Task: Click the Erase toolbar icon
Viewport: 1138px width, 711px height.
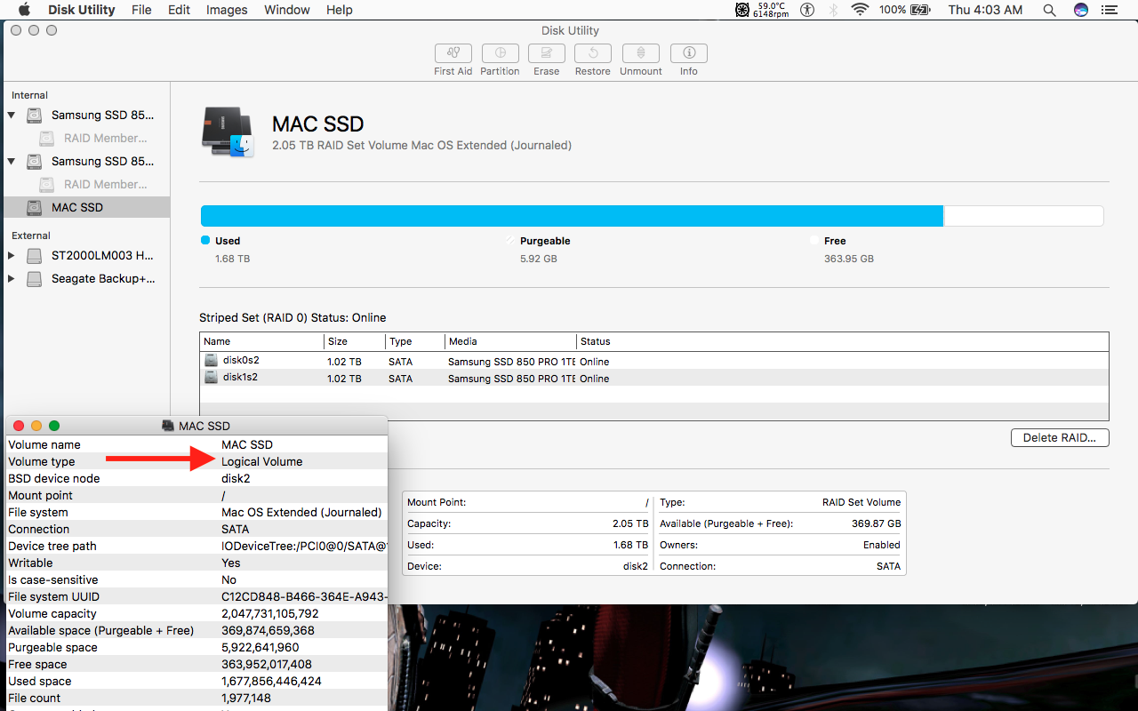Action: [547, 53]
